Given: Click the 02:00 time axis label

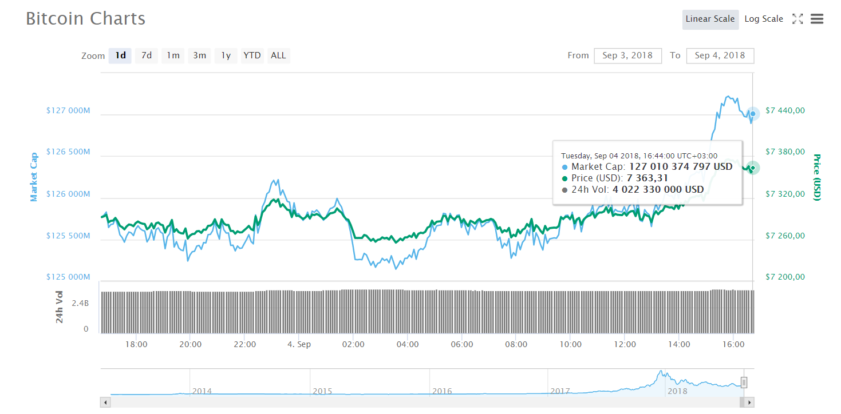Looking at the screenshot, I should (353, 344).
